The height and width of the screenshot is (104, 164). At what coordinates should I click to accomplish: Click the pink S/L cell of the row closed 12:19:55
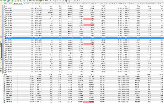point(89,19)
